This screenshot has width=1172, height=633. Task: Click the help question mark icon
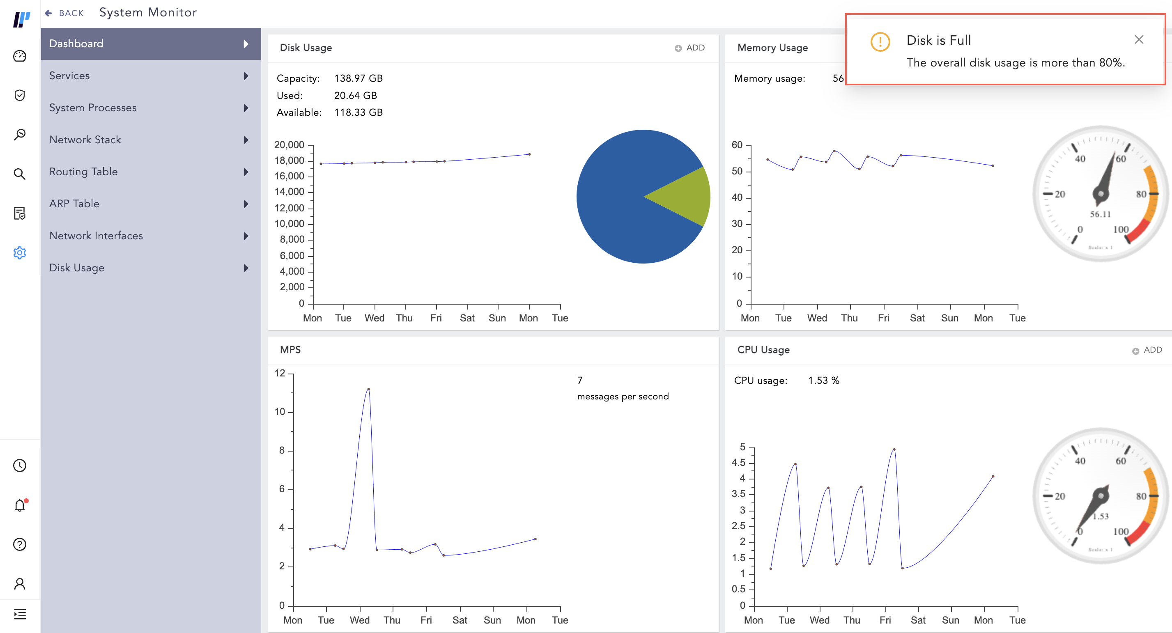[x=20, y=544]
